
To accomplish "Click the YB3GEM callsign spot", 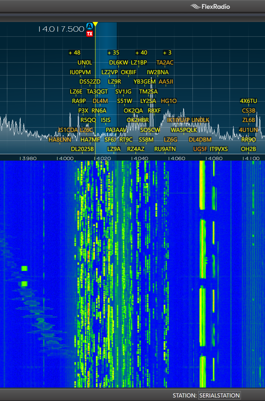I will (x=145, y=81).
